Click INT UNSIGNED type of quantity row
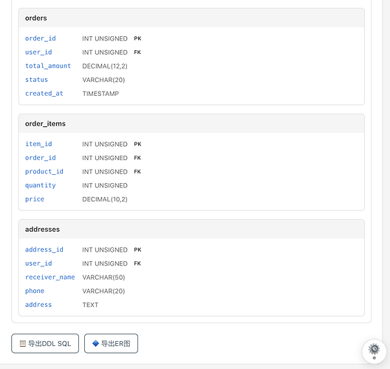390x369 pixels. [x=105, y=186]
